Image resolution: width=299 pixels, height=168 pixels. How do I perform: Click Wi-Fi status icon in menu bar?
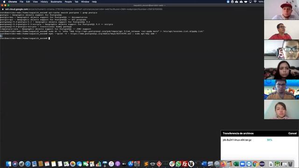(x=255, y=2)
